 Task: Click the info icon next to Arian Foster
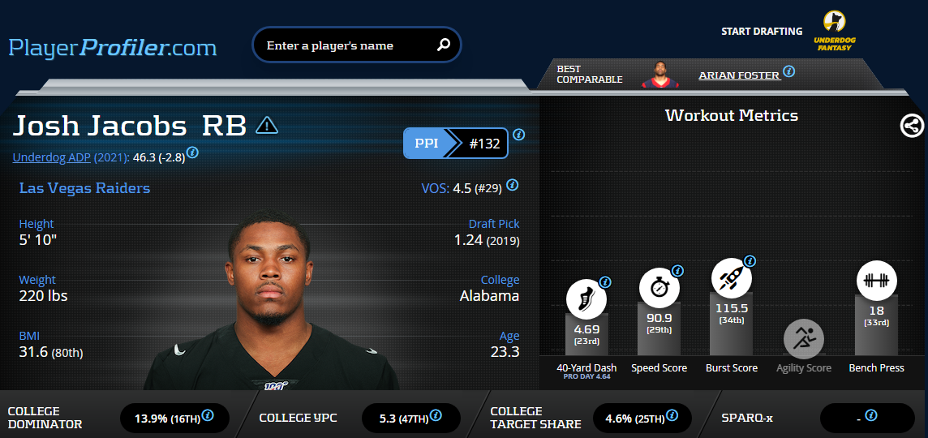coord(789,71)
